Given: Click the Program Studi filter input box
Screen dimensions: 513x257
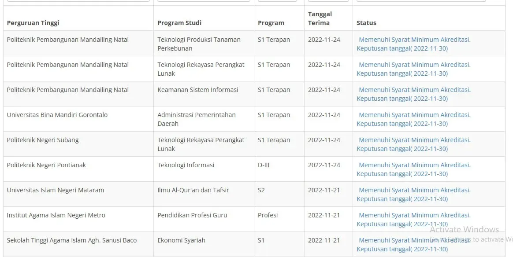Looking at the screenshot, I should (204, 1).
